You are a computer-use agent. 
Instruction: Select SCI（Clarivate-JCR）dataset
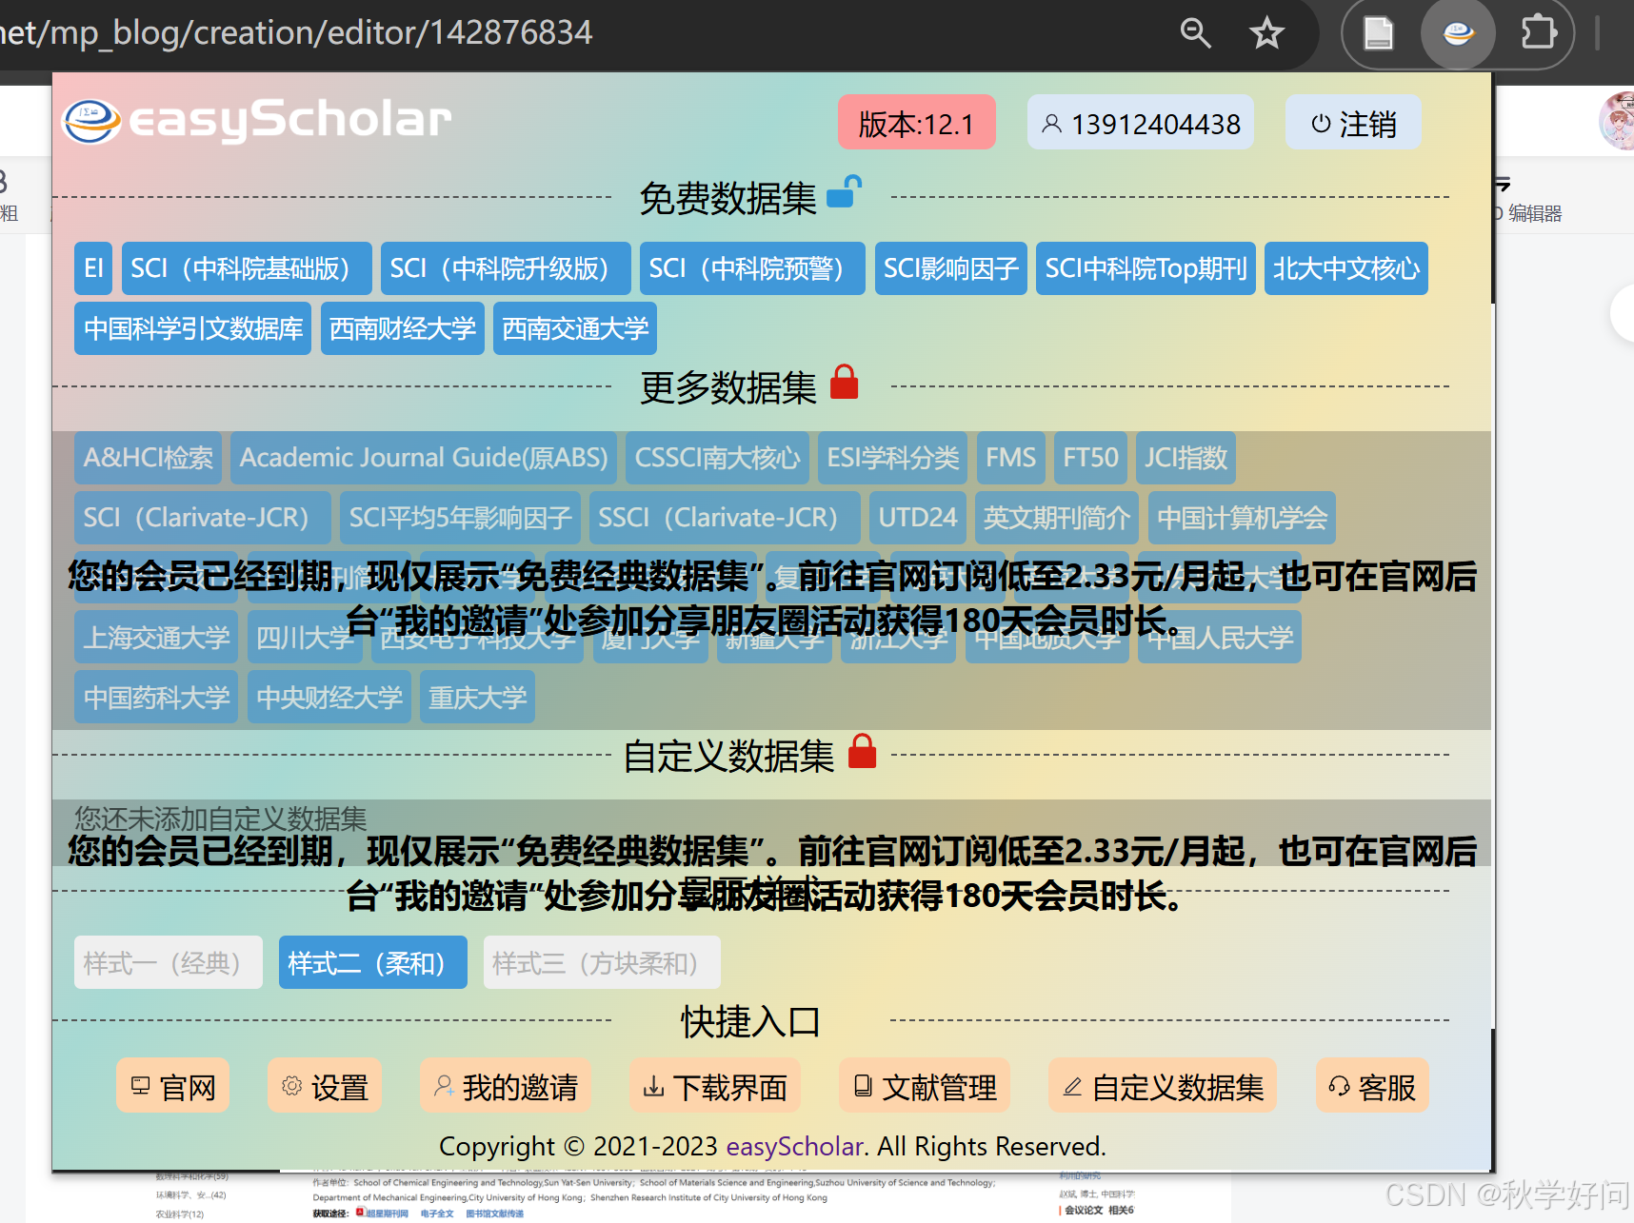(x=203, y=518)
